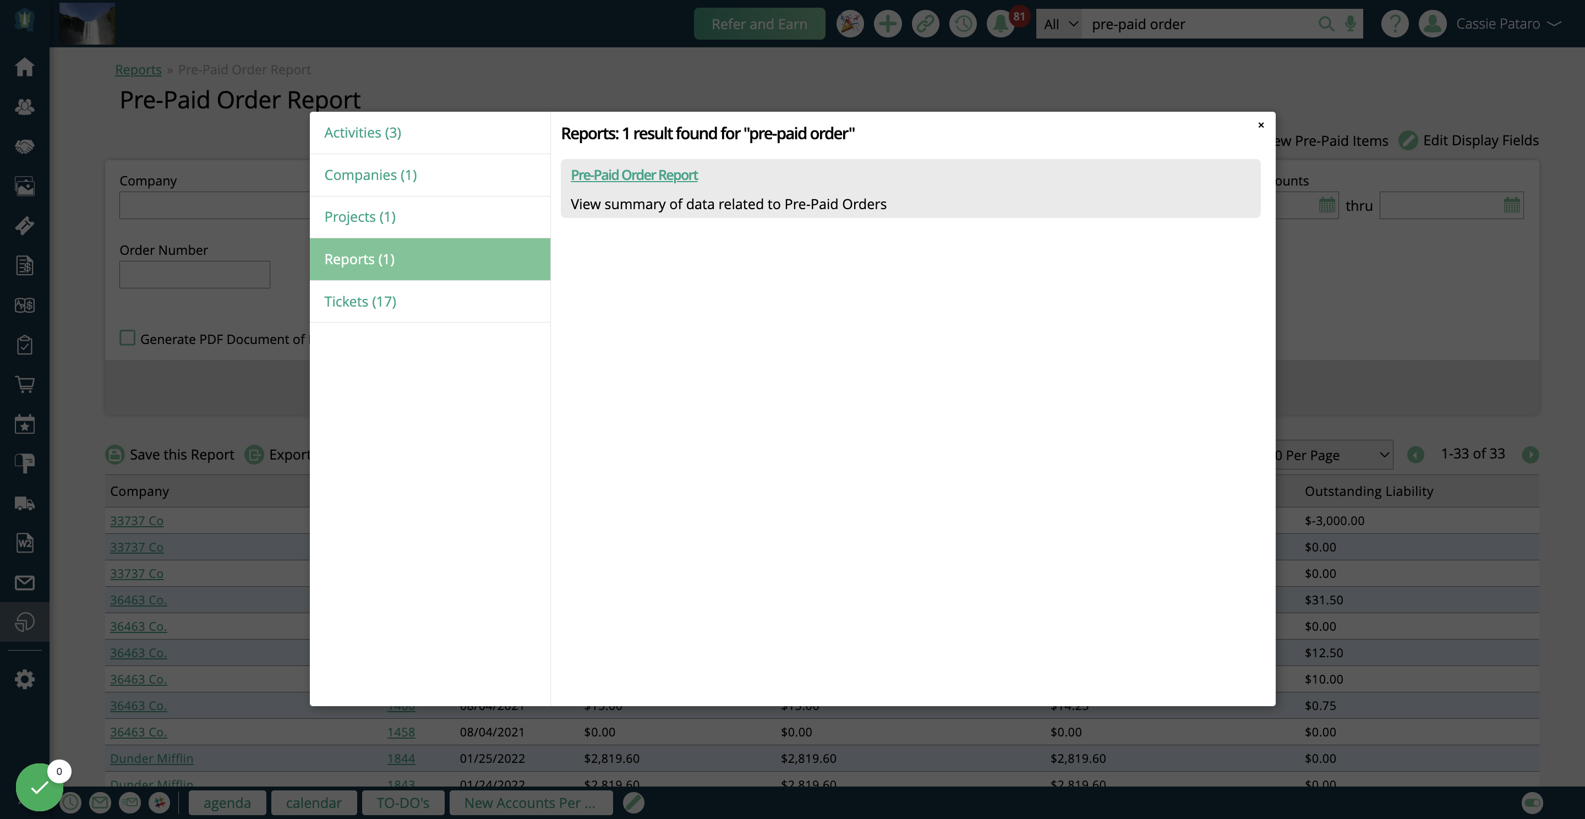Activate the microphone voice search icon

pyautogui.click(x=1350, y=24)
